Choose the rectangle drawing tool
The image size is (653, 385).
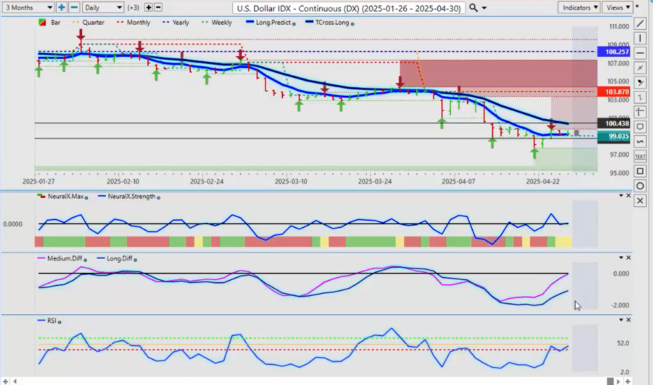[640, 171]
